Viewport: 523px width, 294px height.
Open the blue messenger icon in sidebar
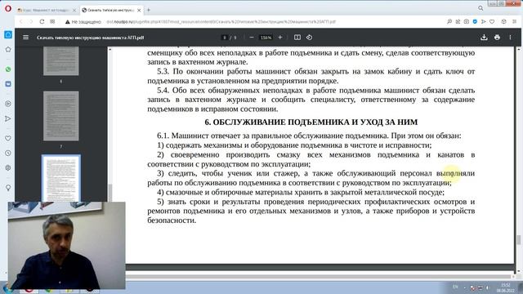[8, 84]
